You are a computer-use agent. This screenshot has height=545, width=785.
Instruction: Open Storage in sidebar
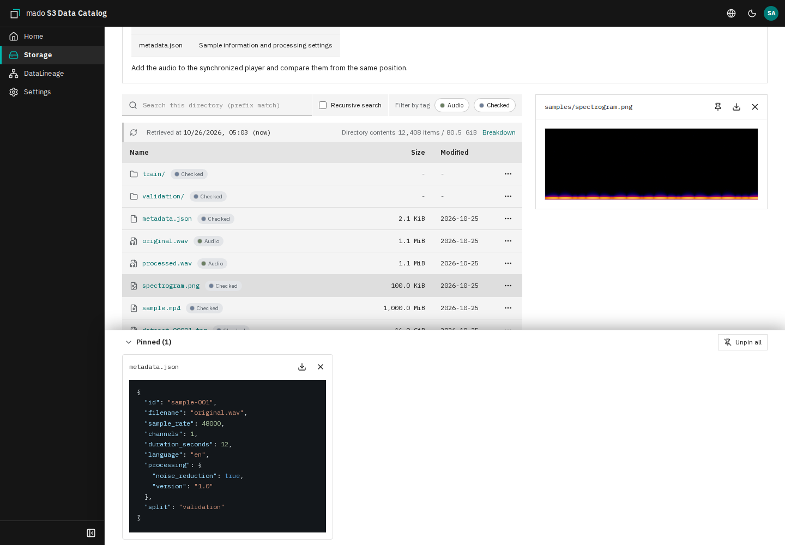52,55
